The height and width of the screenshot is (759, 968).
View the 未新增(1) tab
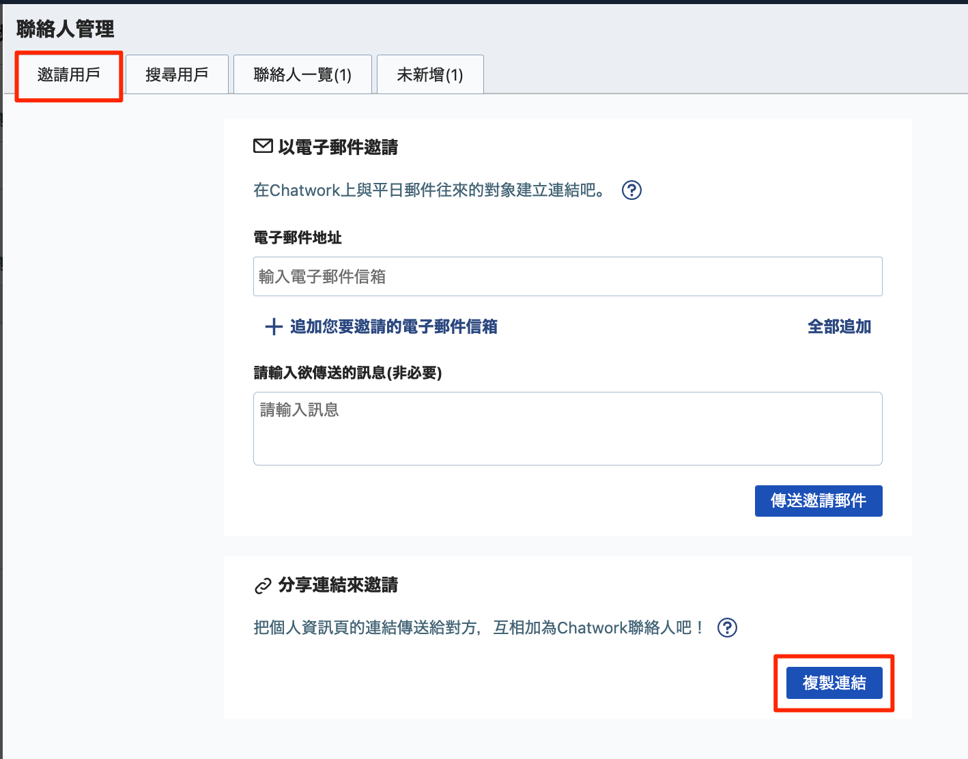pyautogui.click(x=429, y=74)
